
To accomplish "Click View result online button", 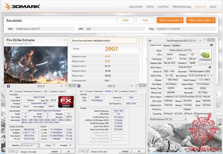I will coord(201,20).
